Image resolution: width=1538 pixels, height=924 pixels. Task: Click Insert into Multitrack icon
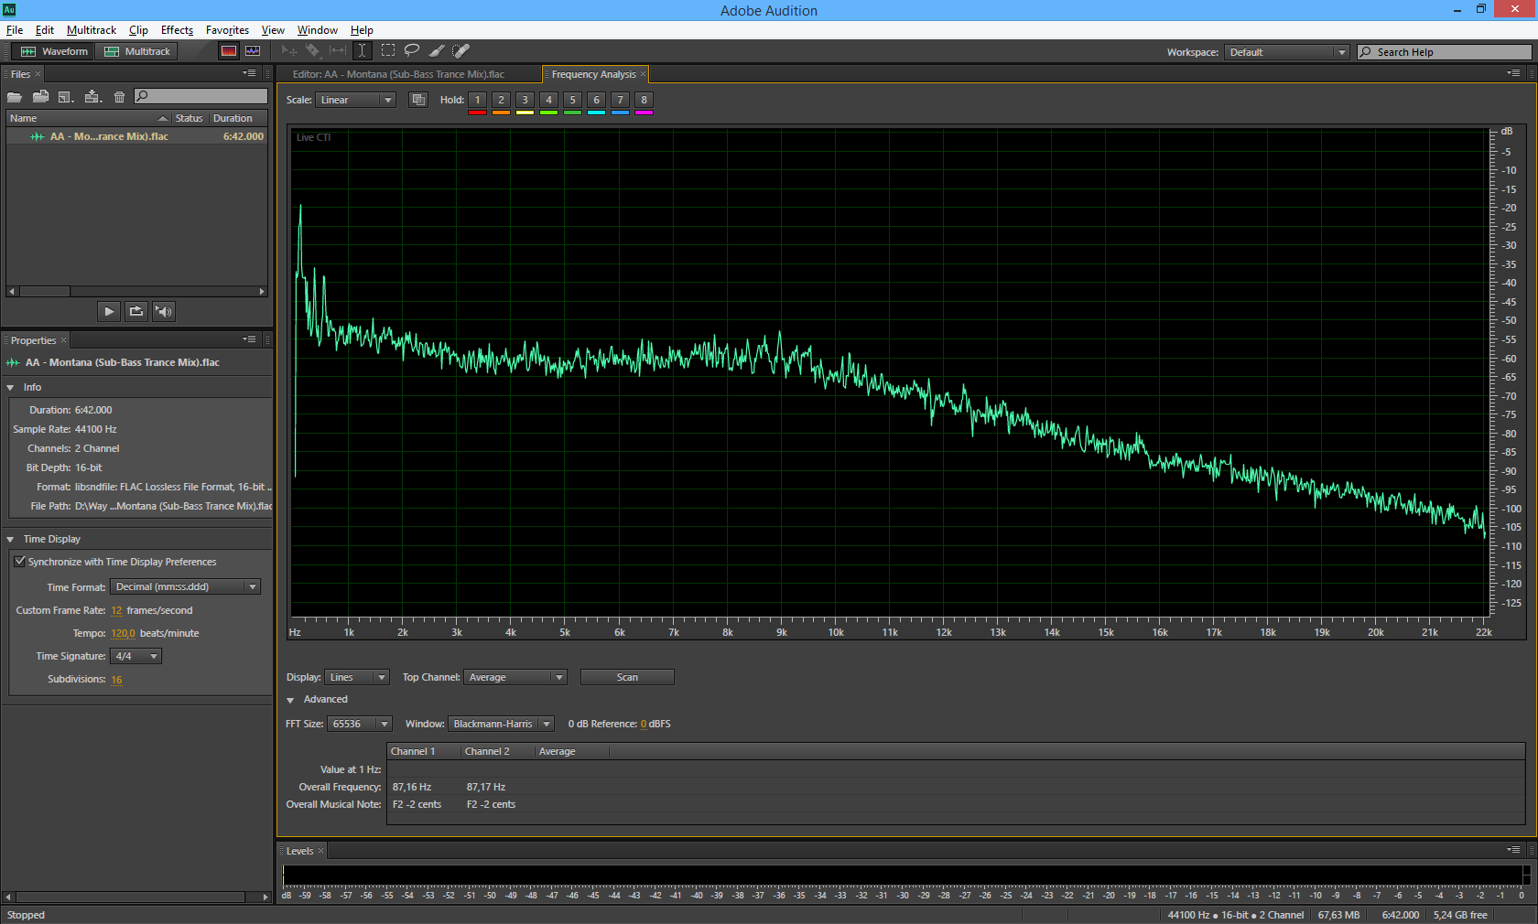[x=92, y=96]
